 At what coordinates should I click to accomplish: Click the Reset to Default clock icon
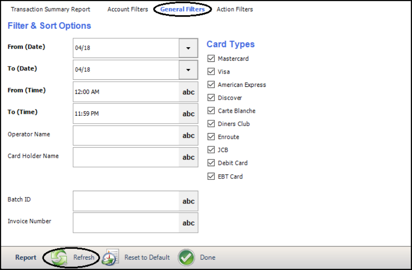coord(111,257)
